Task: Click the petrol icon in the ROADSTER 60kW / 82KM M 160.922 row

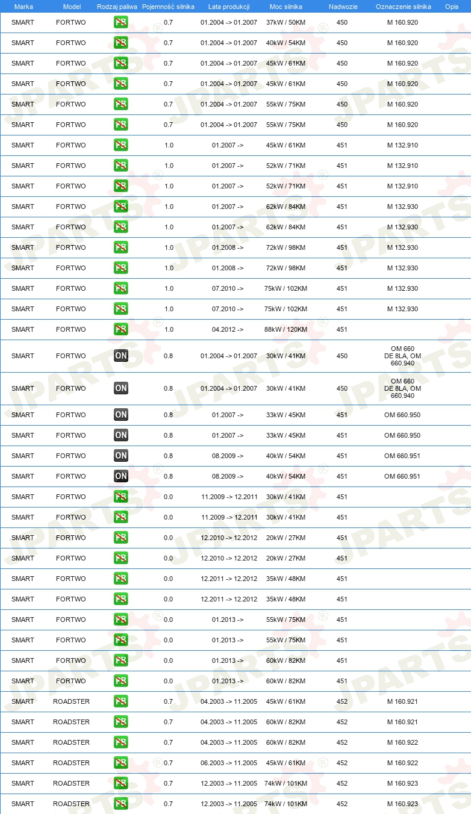Action: 121,742
